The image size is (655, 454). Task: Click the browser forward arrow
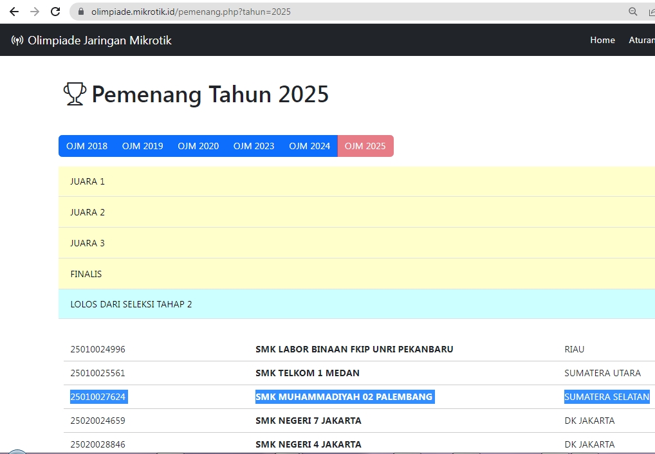pos(35,12)
